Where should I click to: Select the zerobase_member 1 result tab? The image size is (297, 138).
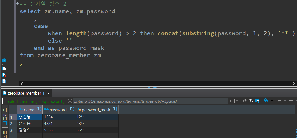(26, 93)
